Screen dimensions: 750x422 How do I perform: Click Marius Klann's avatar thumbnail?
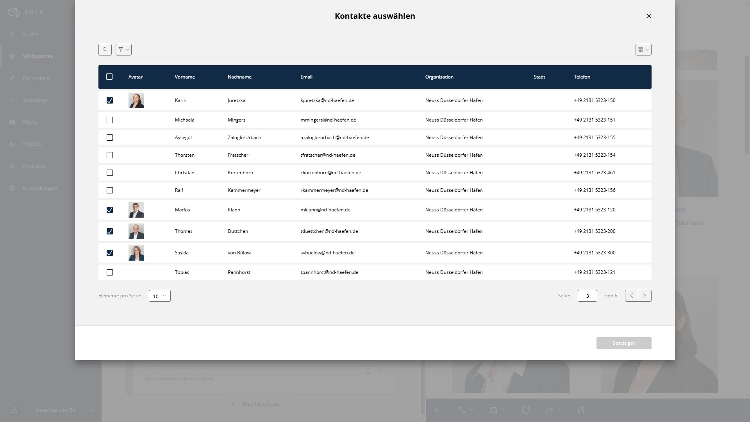click(136, 210)
